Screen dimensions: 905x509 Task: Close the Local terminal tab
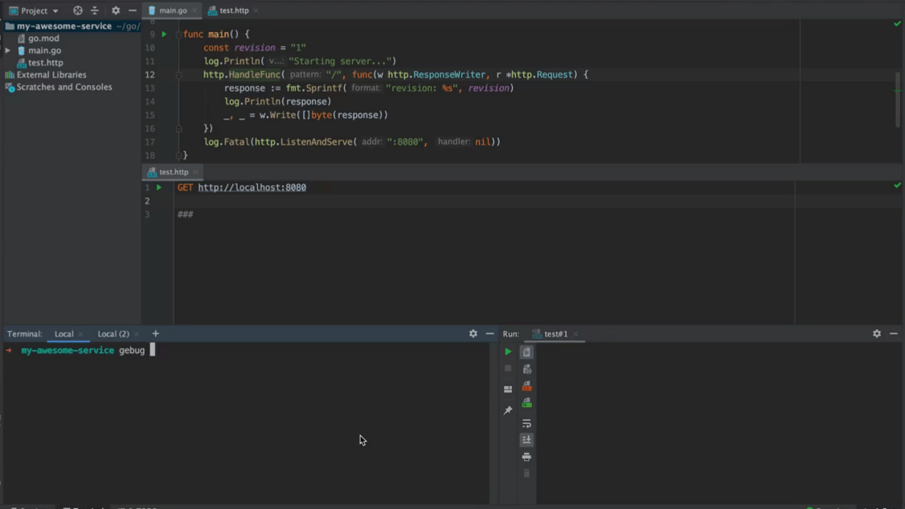pos(81,334)
